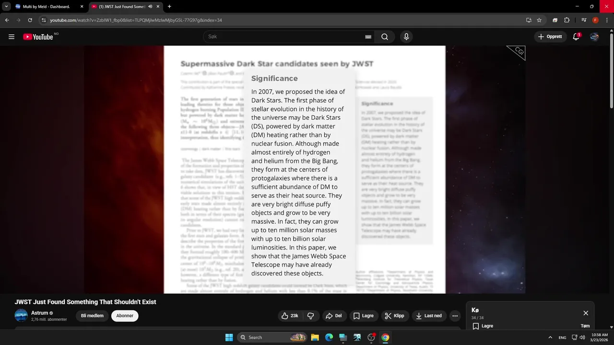The image size is (614, 345).
Task: Open Chrome three-dot menu
Action: (606, 20)
